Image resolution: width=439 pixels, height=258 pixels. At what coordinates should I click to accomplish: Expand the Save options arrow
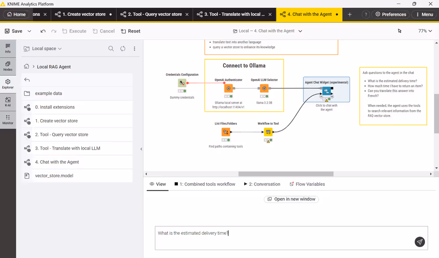29,31
